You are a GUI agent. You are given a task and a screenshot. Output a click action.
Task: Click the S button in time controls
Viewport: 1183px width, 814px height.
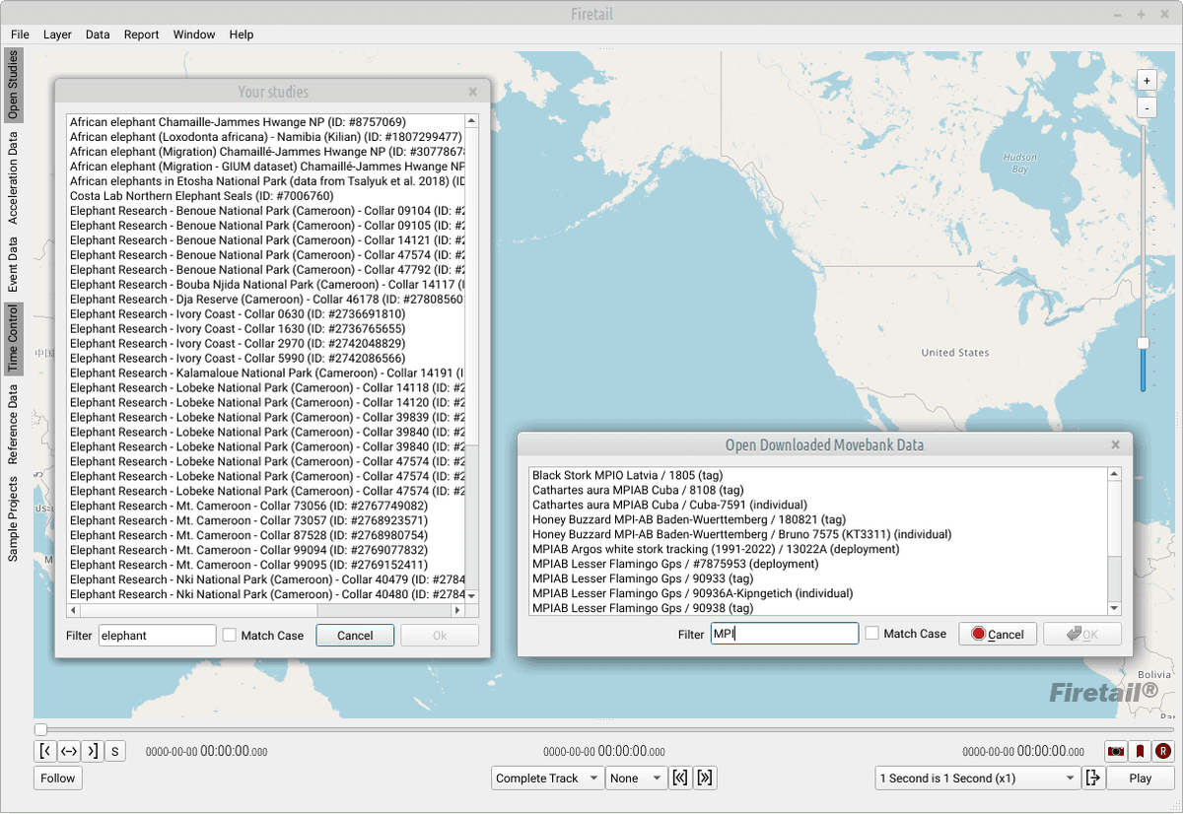point(114,752)
